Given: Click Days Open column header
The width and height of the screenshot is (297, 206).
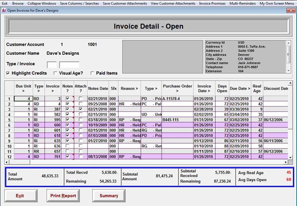Looking at the screenshot, I should pyautogui.click(x=222, y=88).
